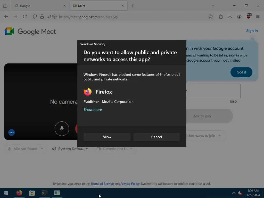Switch to the Google tab

(x=40, y=6)
